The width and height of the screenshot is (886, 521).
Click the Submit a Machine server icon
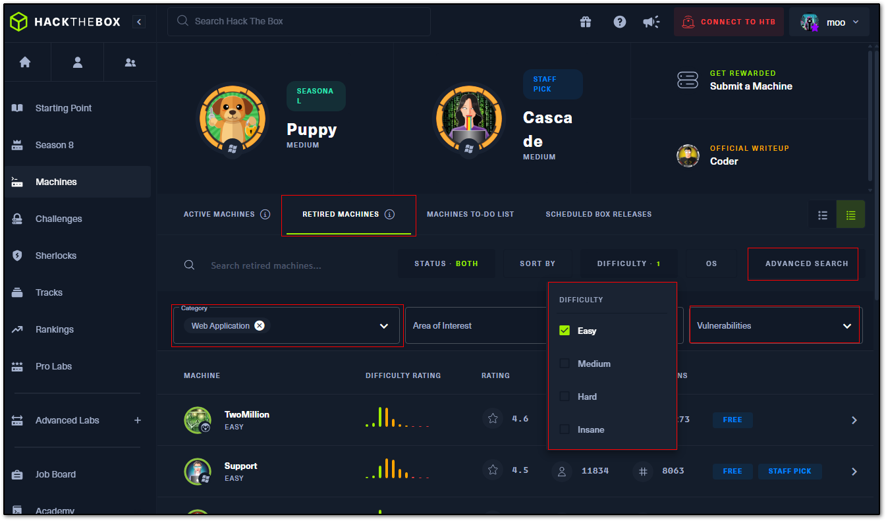688,80
